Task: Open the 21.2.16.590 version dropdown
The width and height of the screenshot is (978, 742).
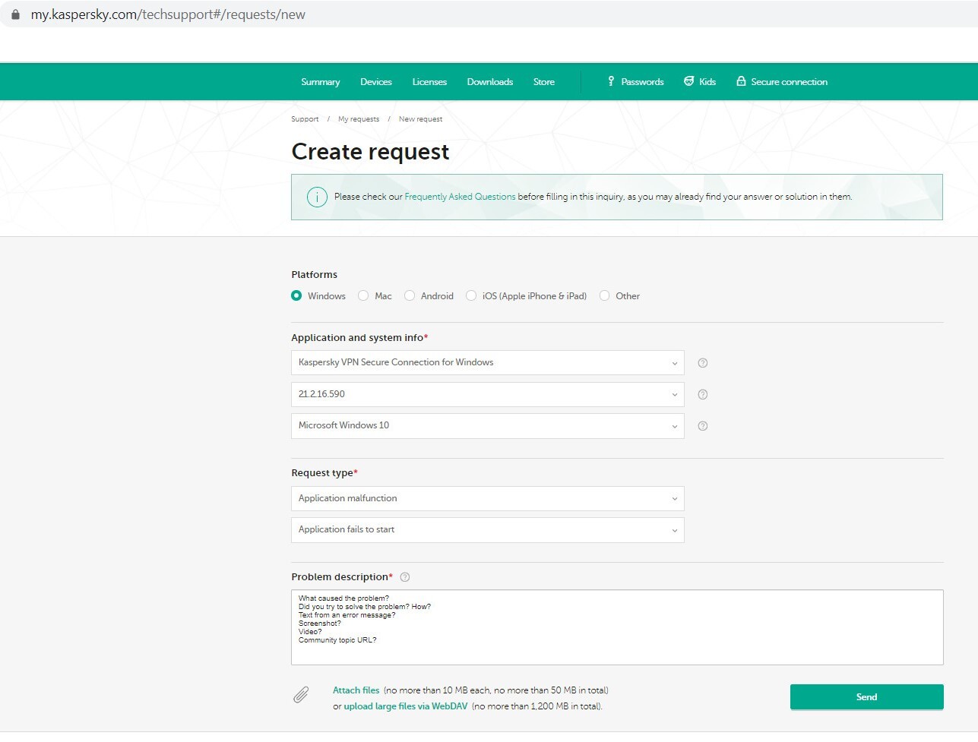Action: pos(488,394)
